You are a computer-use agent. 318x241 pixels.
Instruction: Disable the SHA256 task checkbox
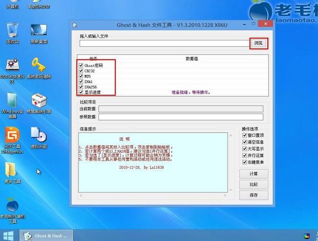click(81, 87)
